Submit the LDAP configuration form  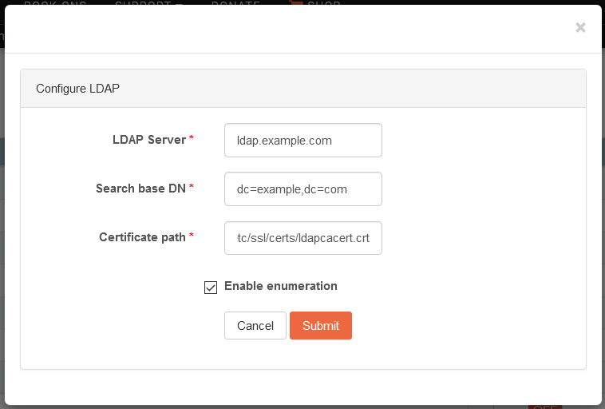(321, 326)
